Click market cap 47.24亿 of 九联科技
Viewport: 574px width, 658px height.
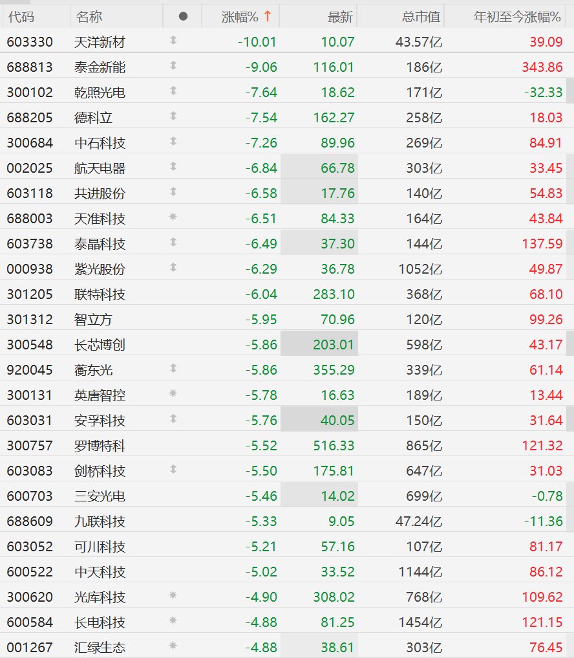coord(419,521)
